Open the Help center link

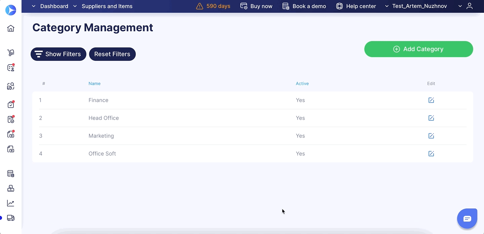pos(356,6)
